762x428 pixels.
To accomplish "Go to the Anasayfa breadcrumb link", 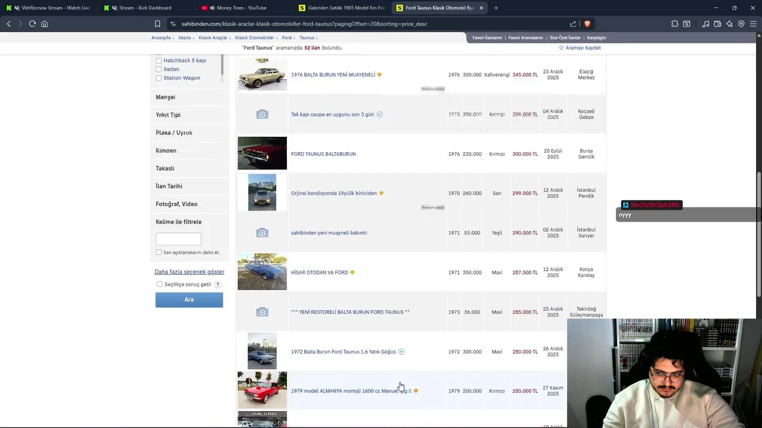I will point(161,37).
